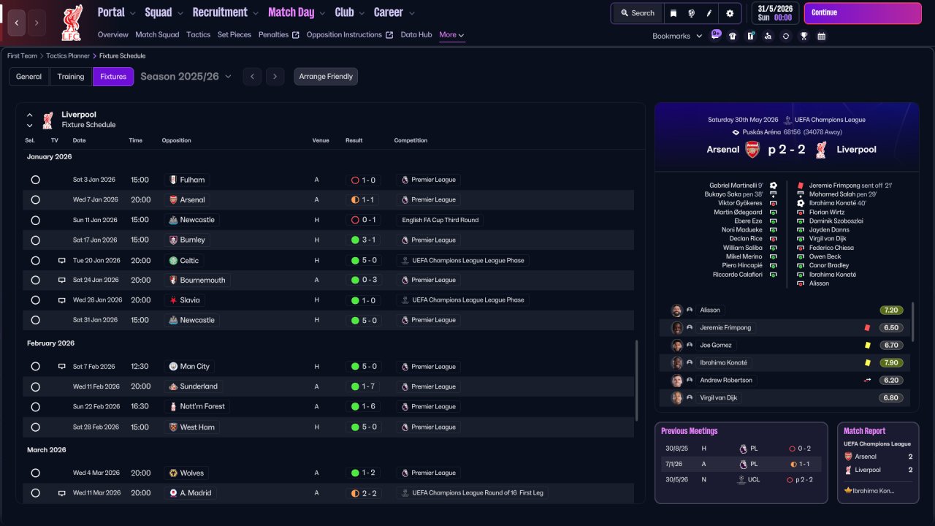Open the bookmark icon in top toolbar
Screen dimensions: 935x526
[x=673, y=13]
